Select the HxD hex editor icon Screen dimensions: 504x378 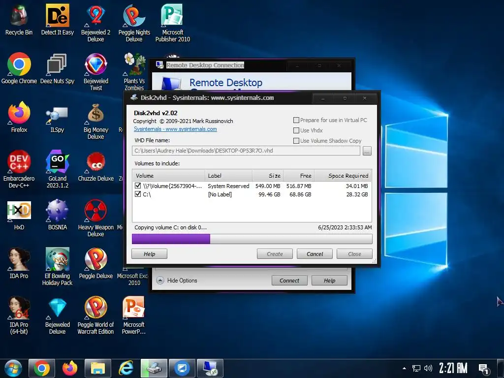point(19,215)
